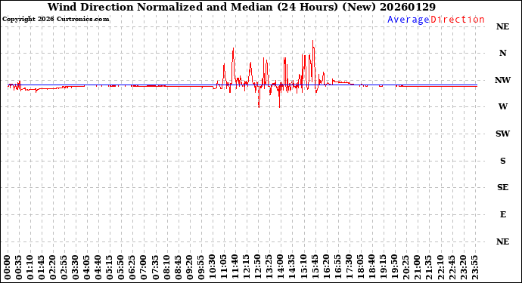
Task: Click the 23:55 time axis label
Action: (474, 268)
